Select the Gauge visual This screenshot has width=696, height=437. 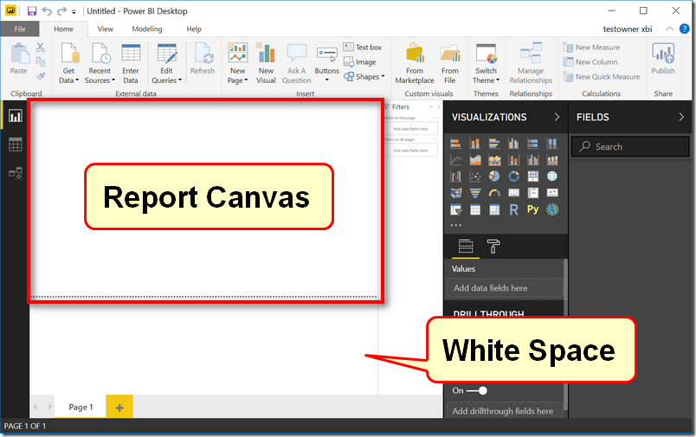pos(494,193)
